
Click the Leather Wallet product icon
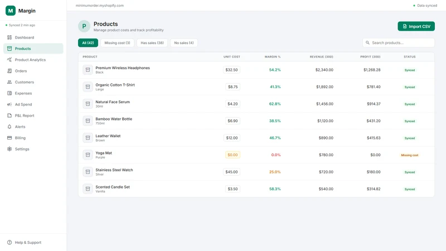[88, 138]
